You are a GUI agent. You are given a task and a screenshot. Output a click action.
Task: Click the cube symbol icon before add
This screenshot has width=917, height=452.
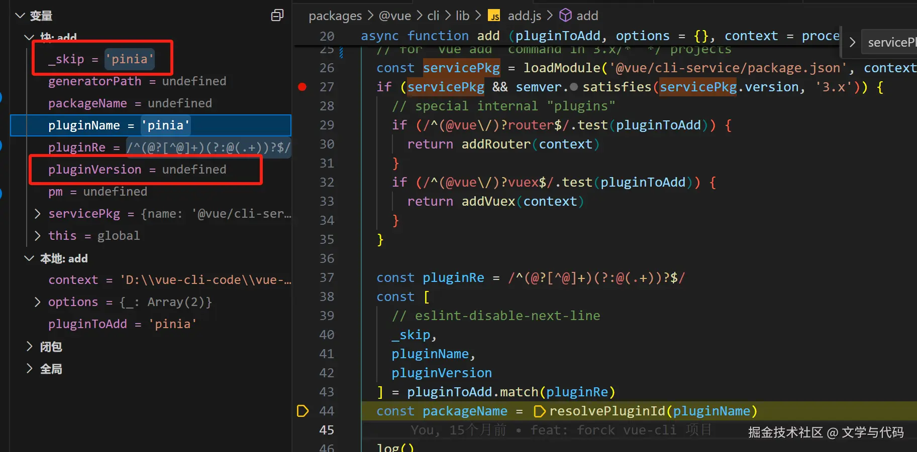pyautogui.click(x=565, y=16)
